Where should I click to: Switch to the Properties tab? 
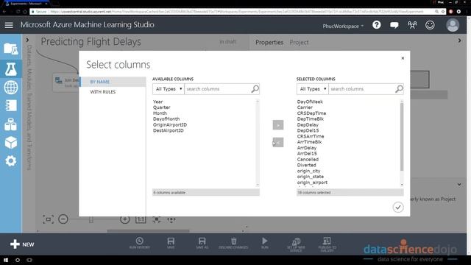point(269,43)
